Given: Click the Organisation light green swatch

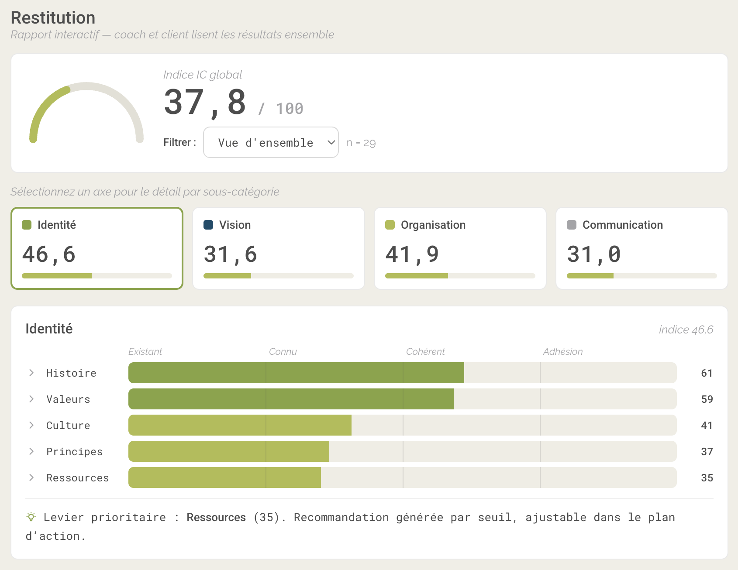Looking at the screenshot, I should pyautogui.click(x=390, y=225).
